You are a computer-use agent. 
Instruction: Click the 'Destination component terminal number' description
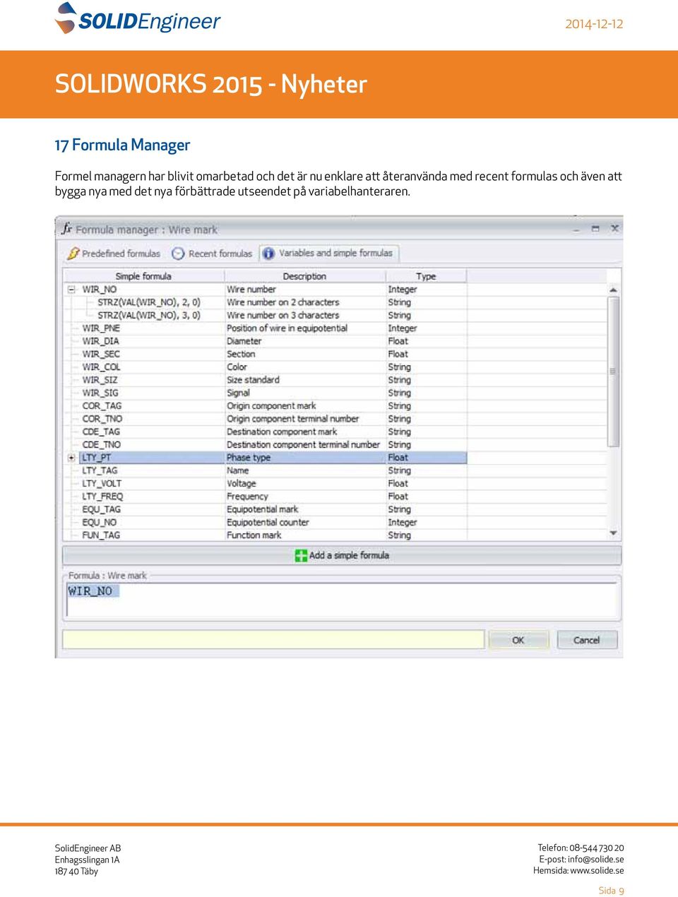pos(303,445)
